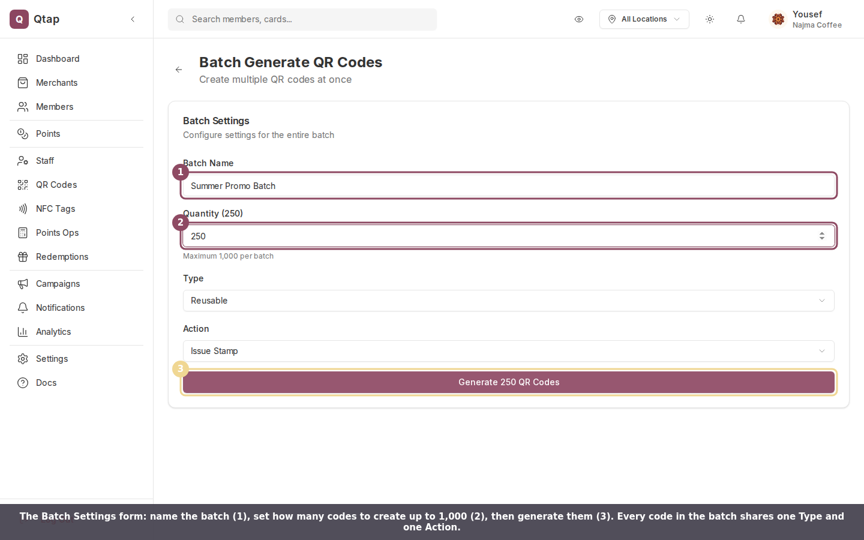Click the Docs help icon

point(23,383)
